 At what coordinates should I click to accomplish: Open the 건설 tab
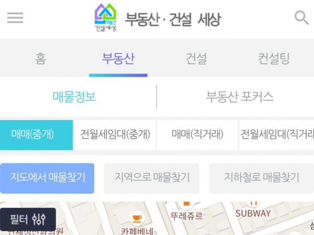[x=196, y=58]
